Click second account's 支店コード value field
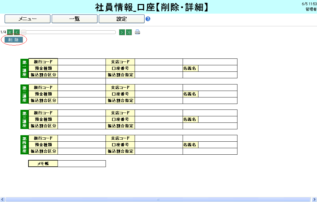This screenshot has height=202, width=317. click(x=158, y=88)
